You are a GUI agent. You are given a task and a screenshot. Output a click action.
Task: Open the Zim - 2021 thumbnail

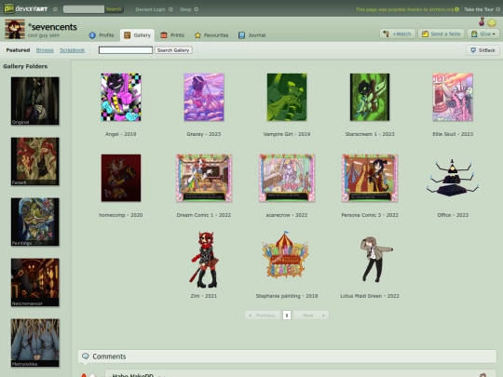[204, 259]
